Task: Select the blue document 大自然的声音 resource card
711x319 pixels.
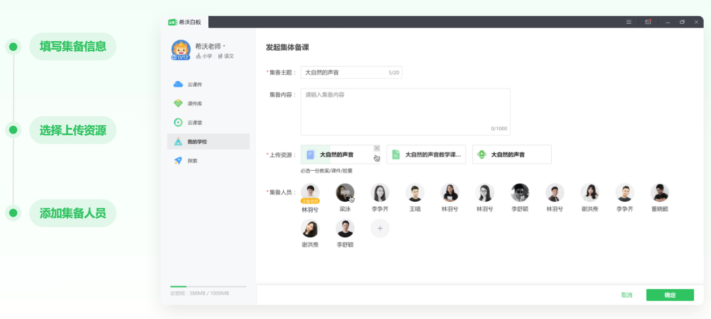Action: point(340,154)
